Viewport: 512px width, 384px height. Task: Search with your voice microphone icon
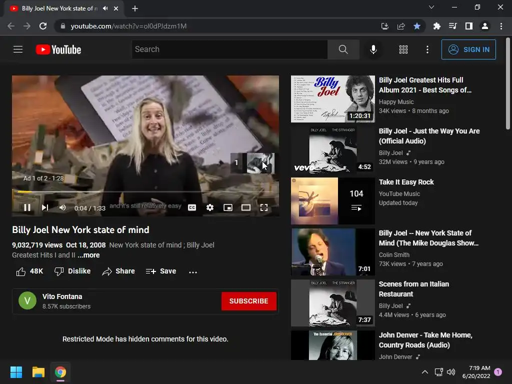373,49
